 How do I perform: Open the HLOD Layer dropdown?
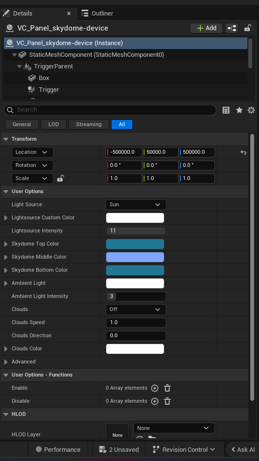174,428
